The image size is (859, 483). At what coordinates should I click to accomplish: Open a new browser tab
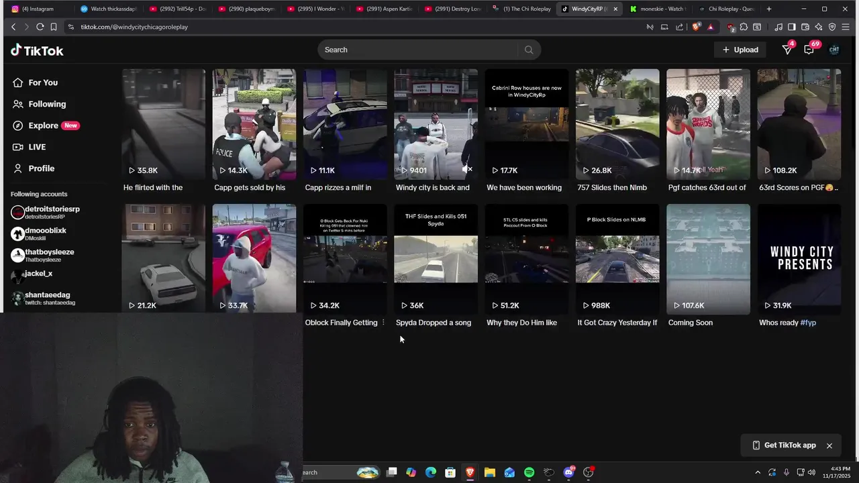[x=769, y=9]
